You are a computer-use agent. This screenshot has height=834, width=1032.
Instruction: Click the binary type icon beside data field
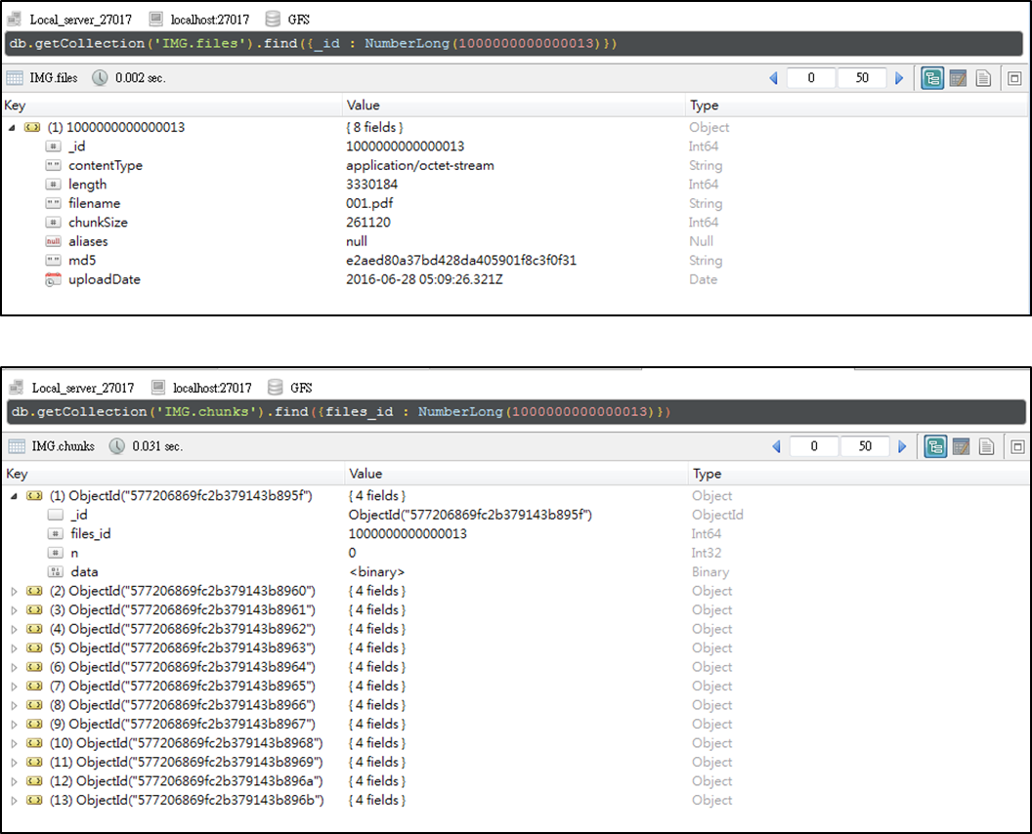(x=58, y=571)
